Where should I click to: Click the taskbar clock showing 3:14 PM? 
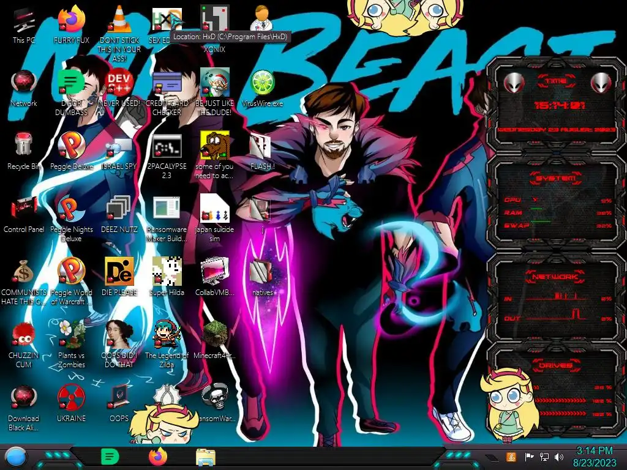[x=594, y=457]
